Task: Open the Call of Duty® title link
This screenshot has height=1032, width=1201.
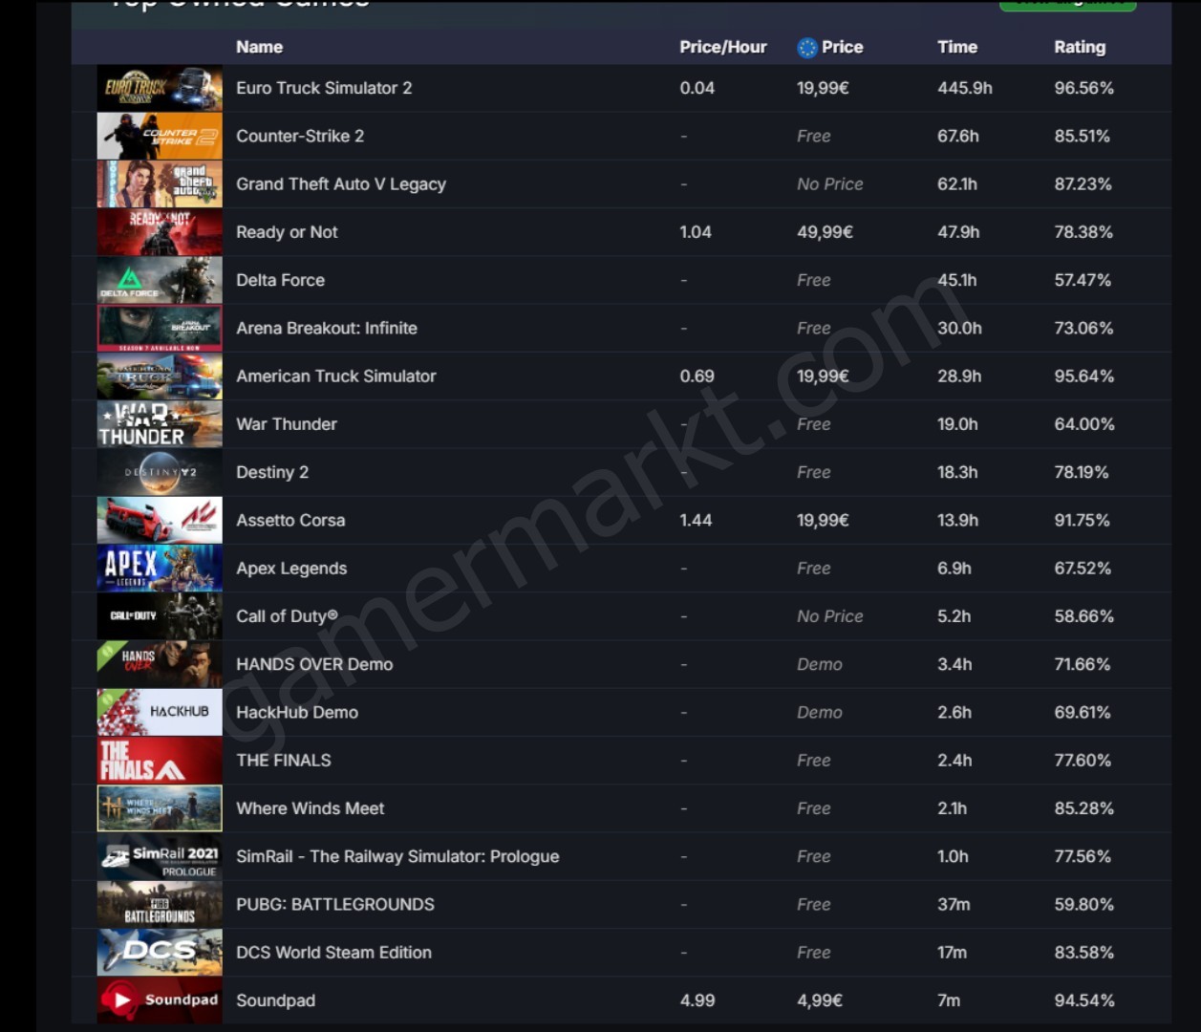Action: [287, 616]
